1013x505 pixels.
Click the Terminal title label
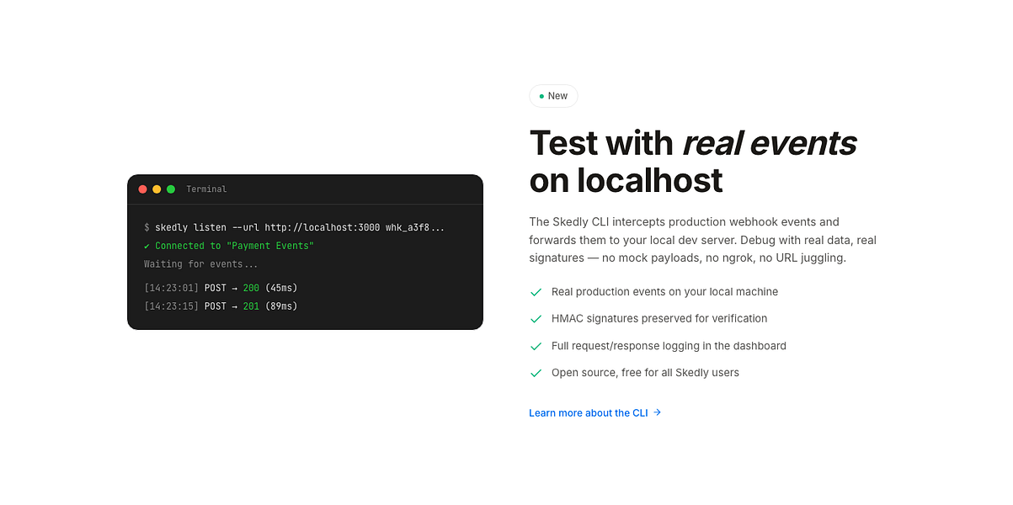(206, 189)
